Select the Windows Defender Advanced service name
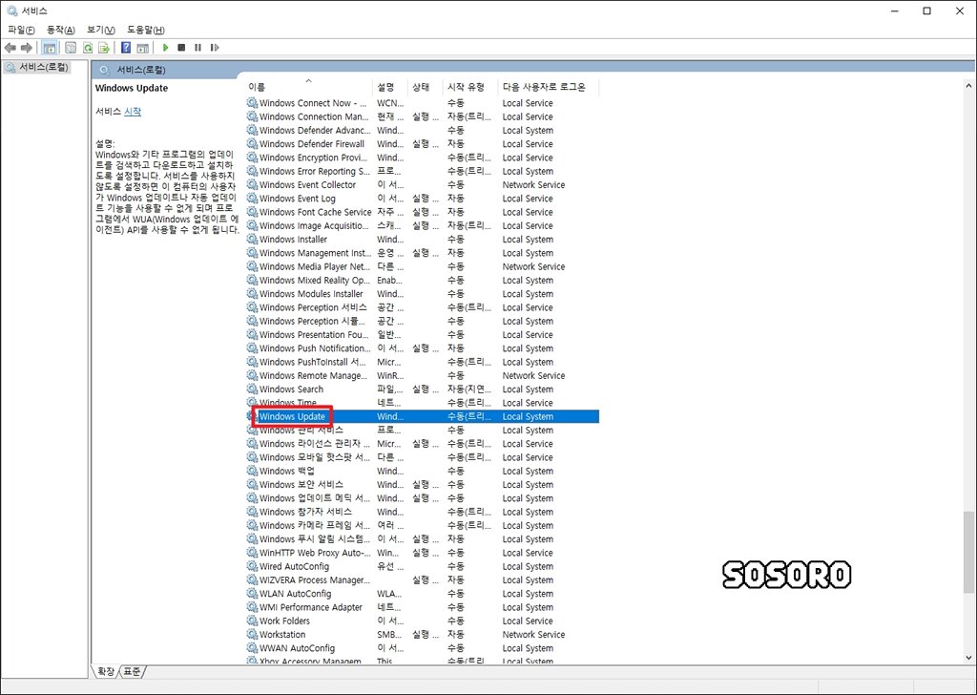 (x=315, y=130)
